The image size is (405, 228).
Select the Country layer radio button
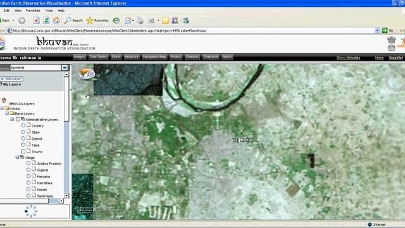pyautogui.click(x=23, y=125)
